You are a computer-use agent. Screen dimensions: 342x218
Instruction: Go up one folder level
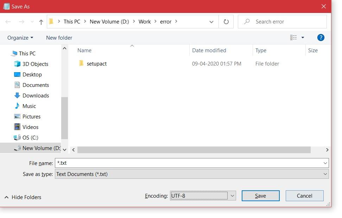[41, 22]
